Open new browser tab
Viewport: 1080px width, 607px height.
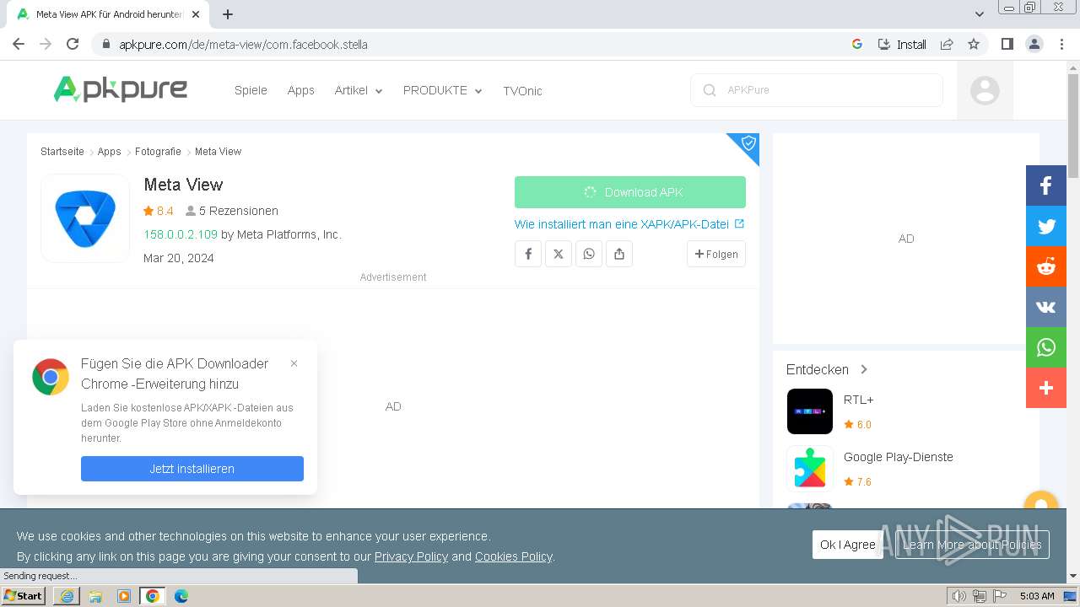(x=227, y=14)
